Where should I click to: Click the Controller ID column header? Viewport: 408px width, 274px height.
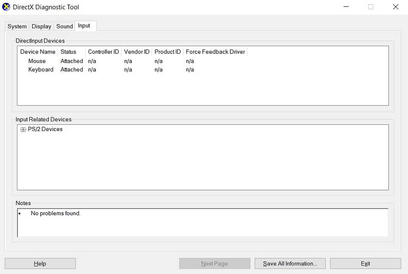click(103, 52)
